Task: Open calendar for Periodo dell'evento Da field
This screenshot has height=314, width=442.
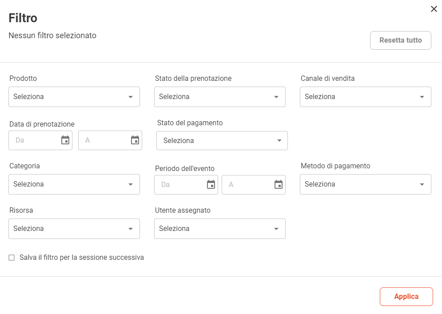Action: pyautogui.click(x=211, y=185)
